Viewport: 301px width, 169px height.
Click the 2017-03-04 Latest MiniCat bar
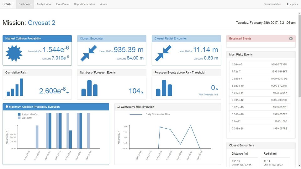point(71,140)
